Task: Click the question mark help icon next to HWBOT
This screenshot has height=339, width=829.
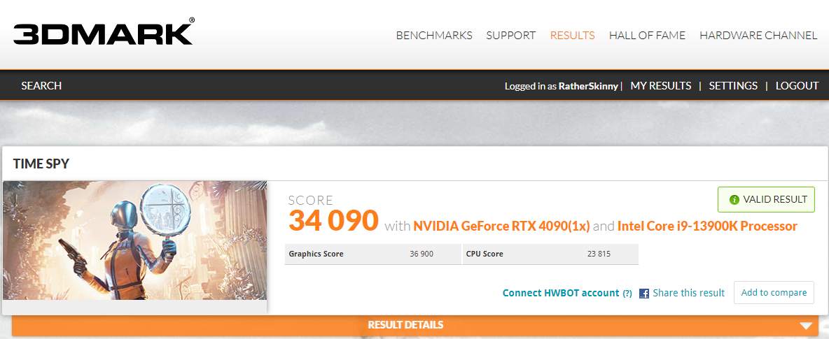Action: coord(627,294)
